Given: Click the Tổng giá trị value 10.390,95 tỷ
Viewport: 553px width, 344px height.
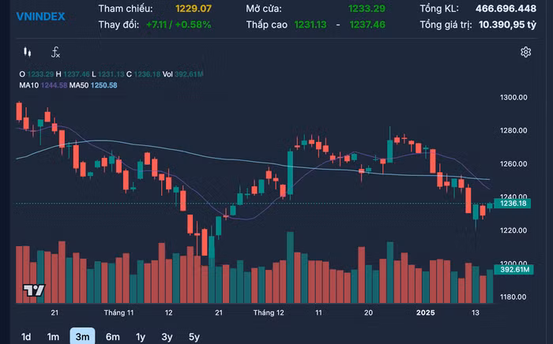Looking at the screenshot, I should pyautogui.click(x=507, y=24).
